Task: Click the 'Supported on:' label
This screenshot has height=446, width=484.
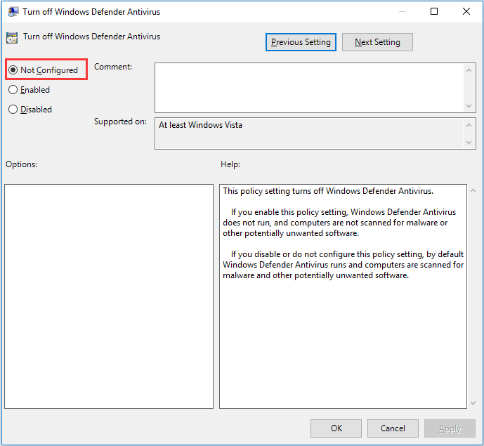Action: click(120, 122)
